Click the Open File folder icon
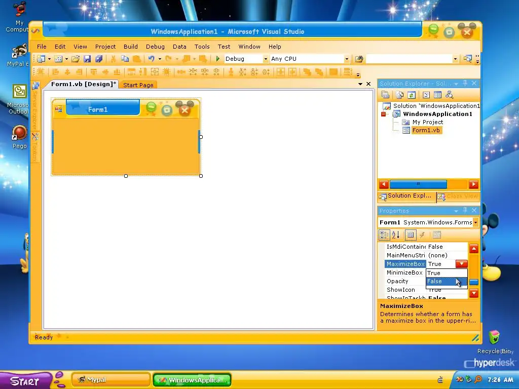The height and width of the screenshot is (389, 519). [x=76, y=59]
